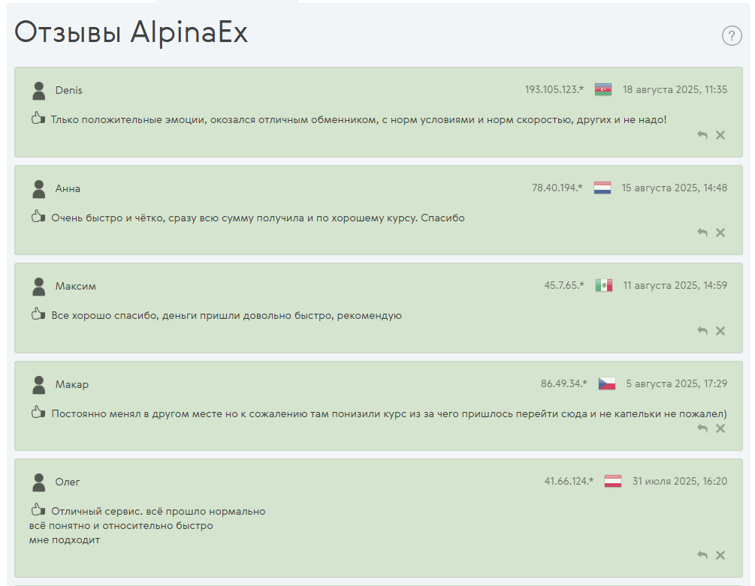Click the flag icon next to 193.105.123.*

602,90
